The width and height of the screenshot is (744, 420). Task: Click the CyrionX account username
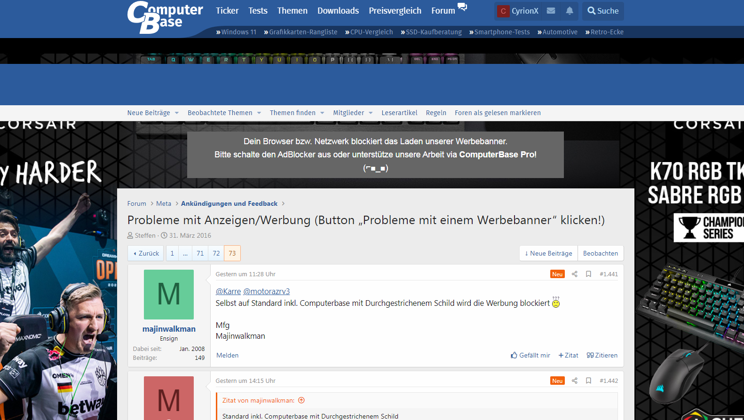[525, 11]
